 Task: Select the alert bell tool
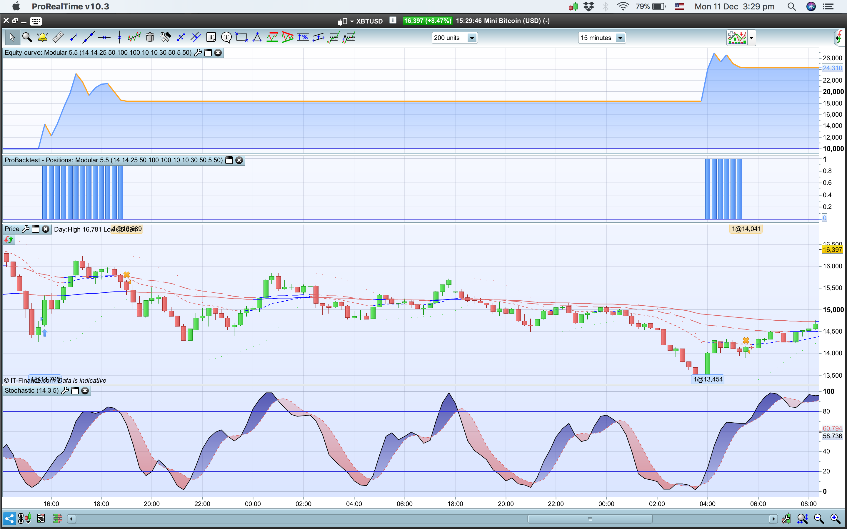tap(43, 37)
